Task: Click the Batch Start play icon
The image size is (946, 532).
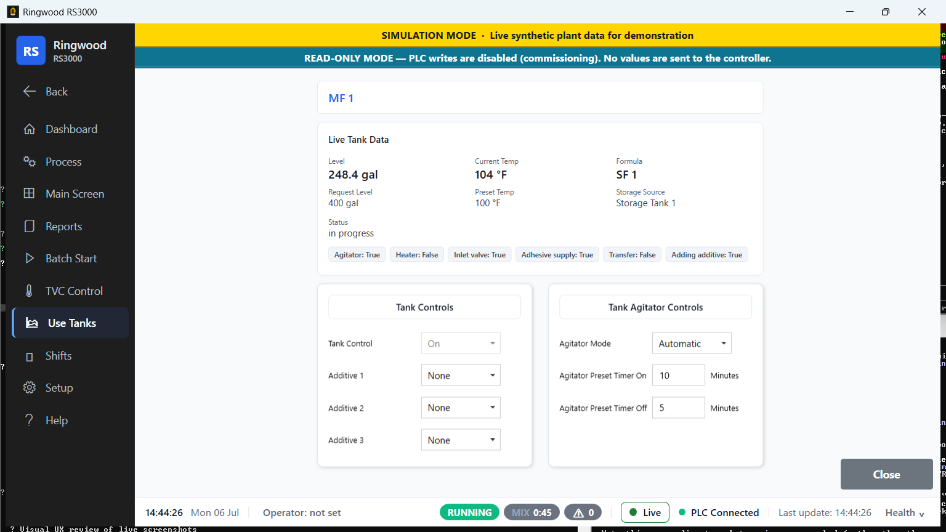Action: click(x=29, y=259)
